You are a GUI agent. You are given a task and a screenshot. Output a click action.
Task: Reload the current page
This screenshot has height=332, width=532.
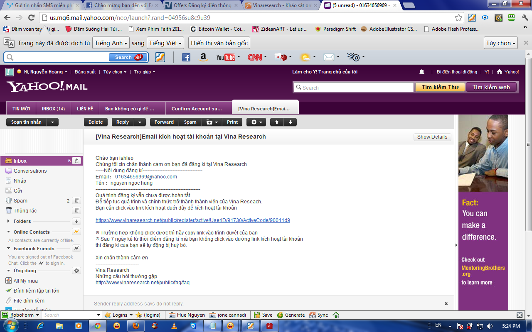tap(31, 17)
